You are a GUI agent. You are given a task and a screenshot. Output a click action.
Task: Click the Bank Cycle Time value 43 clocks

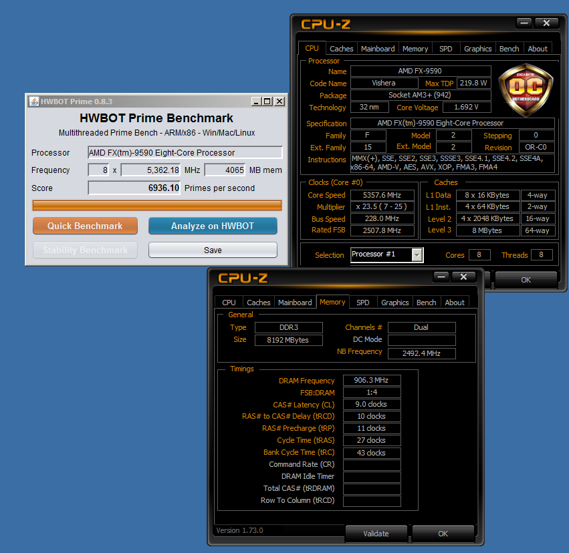tap(372, 453)
